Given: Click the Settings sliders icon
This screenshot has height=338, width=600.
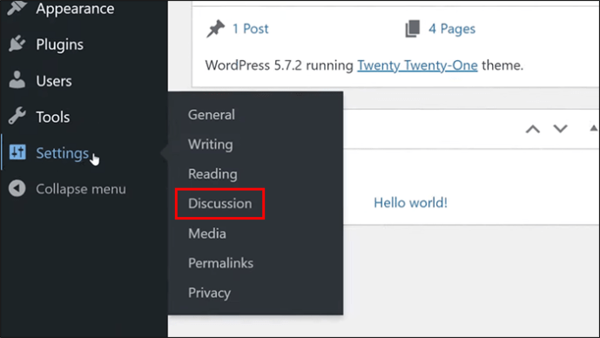Looking at the screenshot, I should tap(17, 152).
